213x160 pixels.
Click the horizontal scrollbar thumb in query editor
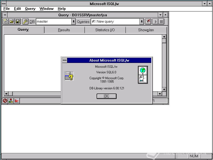pos(11,94)
